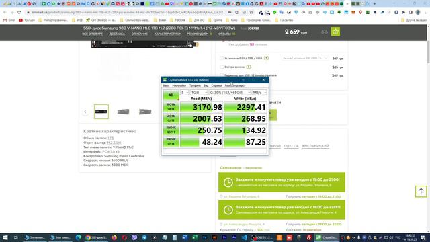Viewport: 430px width, 242px height.
Task: Open a new browser tab with plus icon
Action: [x=375, y=4]
